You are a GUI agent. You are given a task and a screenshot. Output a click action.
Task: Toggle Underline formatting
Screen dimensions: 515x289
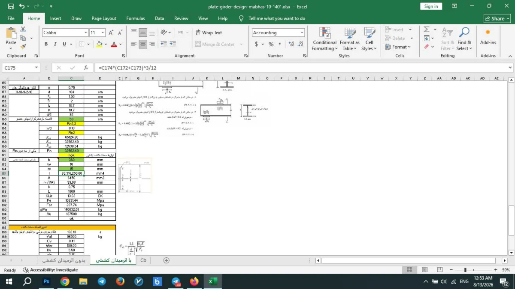pyautogui.click(x=64, y=44)
